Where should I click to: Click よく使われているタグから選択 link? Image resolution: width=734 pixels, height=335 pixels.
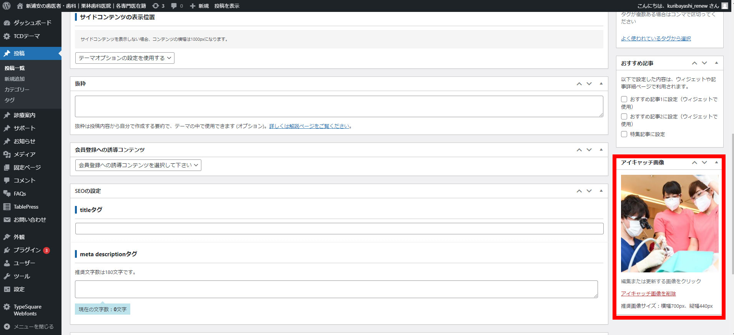pos(656,38)
